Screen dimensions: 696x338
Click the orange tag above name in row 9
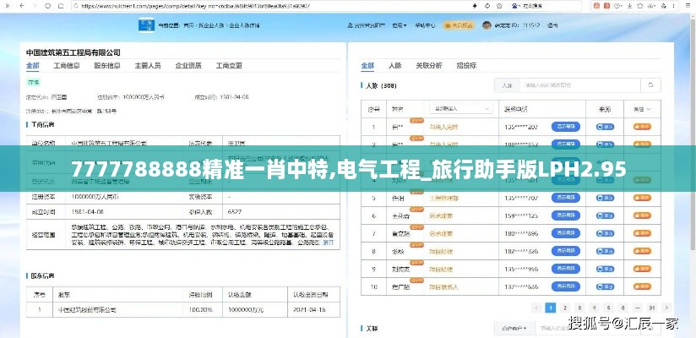(416, 263)
